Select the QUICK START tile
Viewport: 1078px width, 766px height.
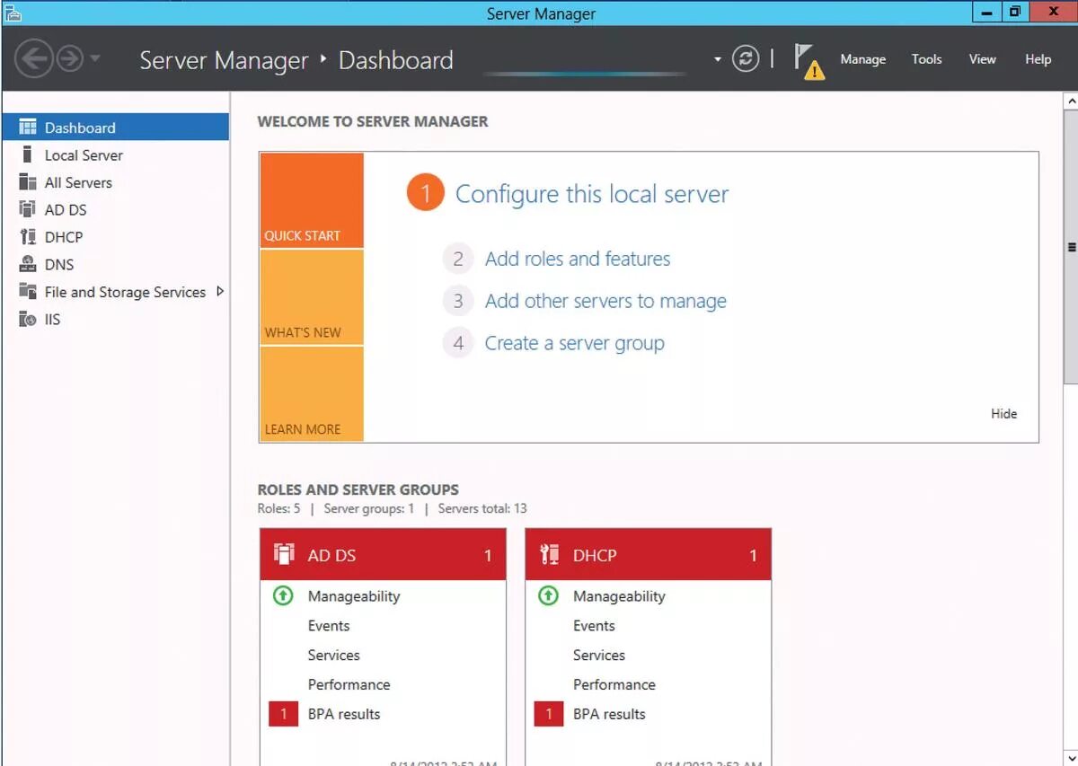[x=312, y=200]
